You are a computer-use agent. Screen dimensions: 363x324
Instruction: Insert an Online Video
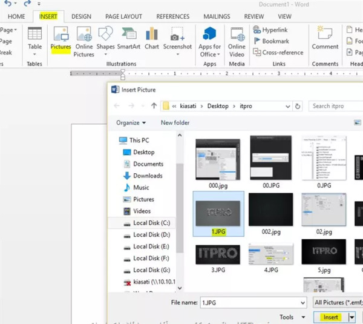point(237,42)
